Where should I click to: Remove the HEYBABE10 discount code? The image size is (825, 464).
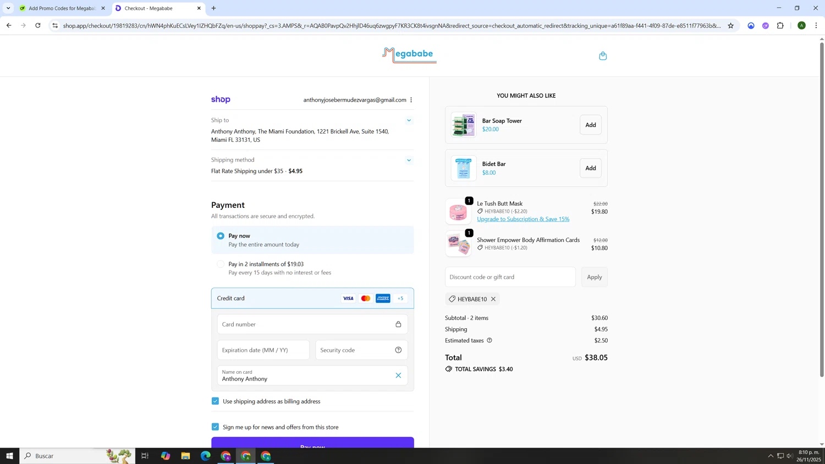[493, 299]
